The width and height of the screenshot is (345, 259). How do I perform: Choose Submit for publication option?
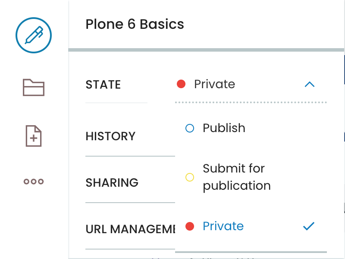click(237, 177)
